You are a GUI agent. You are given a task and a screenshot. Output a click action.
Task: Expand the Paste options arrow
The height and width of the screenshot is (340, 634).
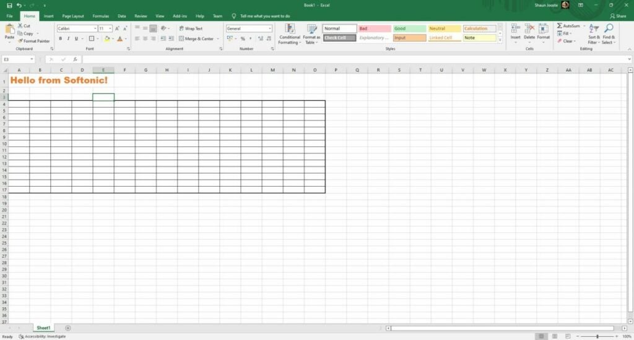(9, 41)
